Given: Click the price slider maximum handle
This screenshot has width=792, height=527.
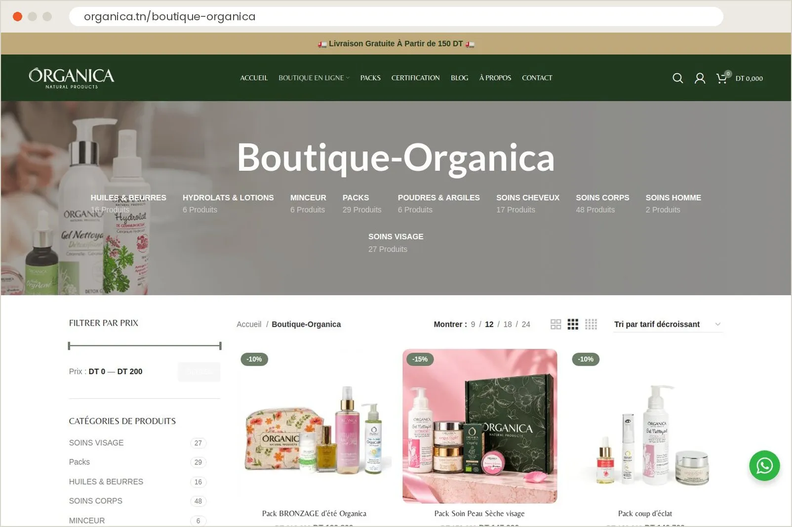Looking at the screenshot, I should [220, 346].
